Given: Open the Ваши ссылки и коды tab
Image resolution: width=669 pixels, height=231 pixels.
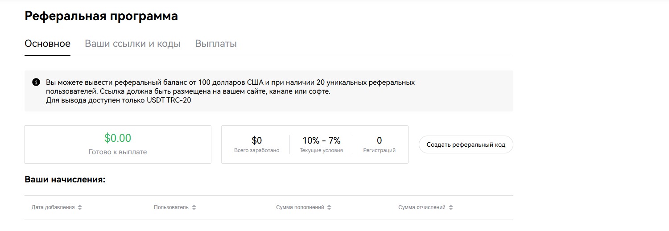Looking at the screenshot, I should coord(132,44).
